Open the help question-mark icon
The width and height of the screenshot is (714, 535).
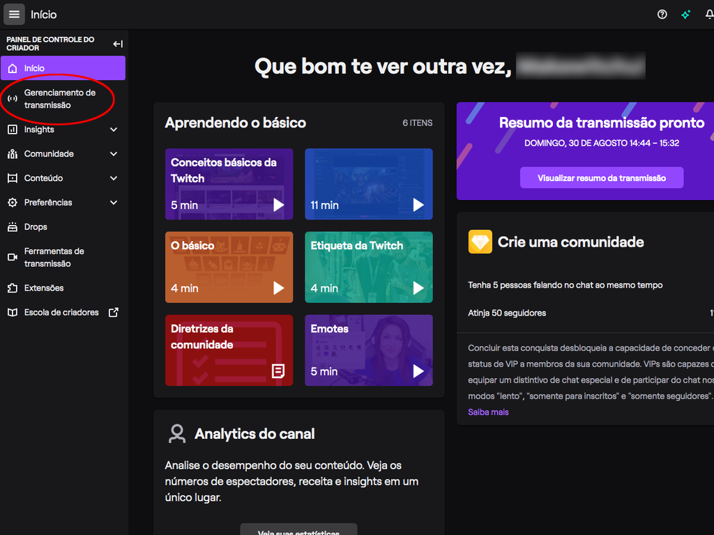click(x=662, y=15)
